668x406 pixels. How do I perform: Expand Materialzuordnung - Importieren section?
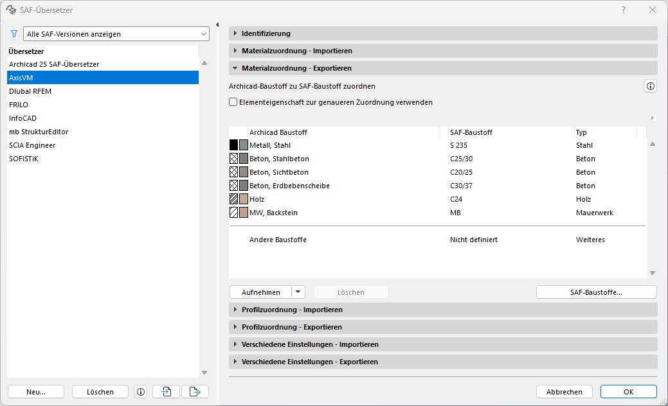pos(443,51)
